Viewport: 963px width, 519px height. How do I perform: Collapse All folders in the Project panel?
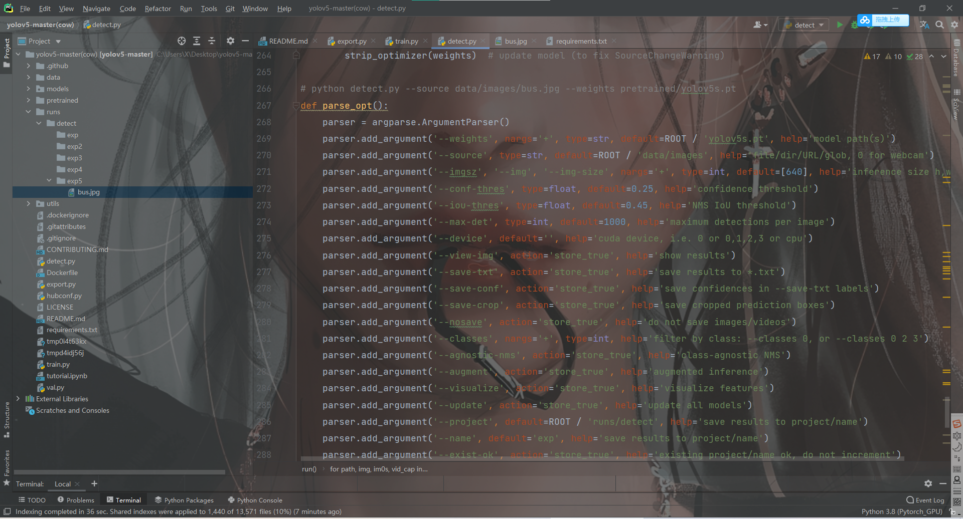point(211,41)
